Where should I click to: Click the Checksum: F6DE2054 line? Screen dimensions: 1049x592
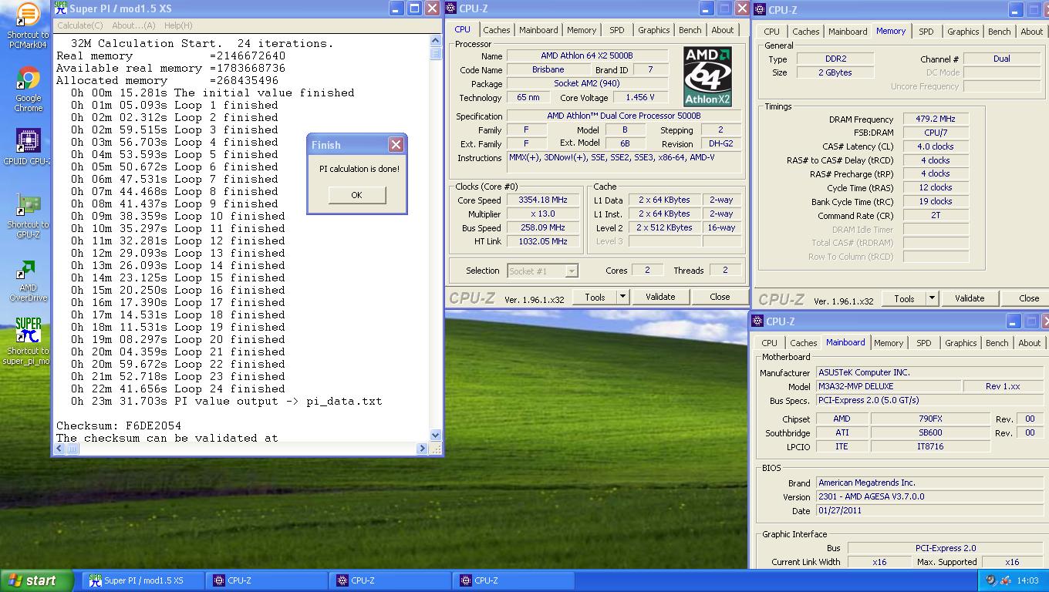[119, 425]
